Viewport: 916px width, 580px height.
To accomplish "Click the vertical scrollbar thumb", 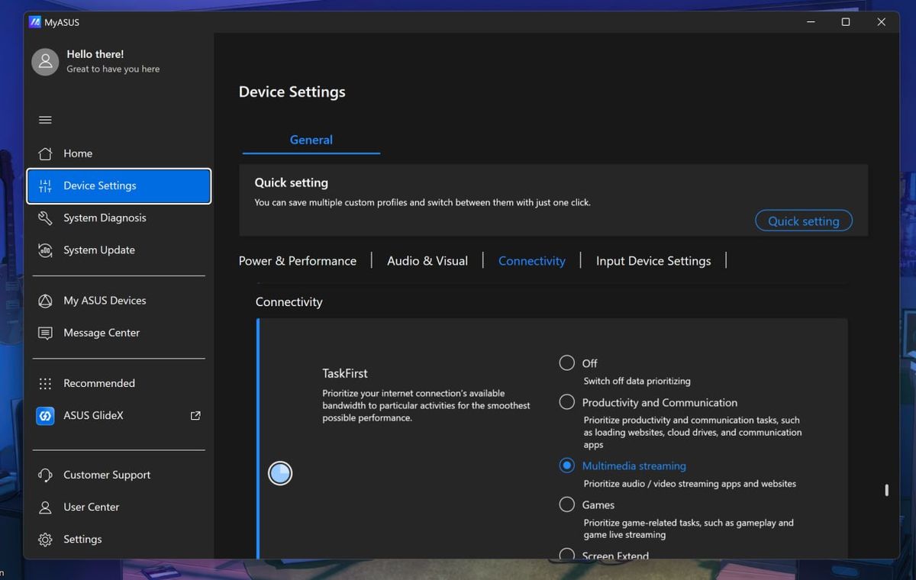I will coord(886,490).
